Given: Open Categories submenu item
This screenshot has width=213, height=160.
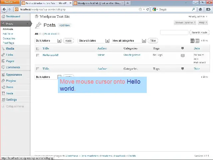Looking at the screenshot, I should pyautogui.click(x=9, y=38).
